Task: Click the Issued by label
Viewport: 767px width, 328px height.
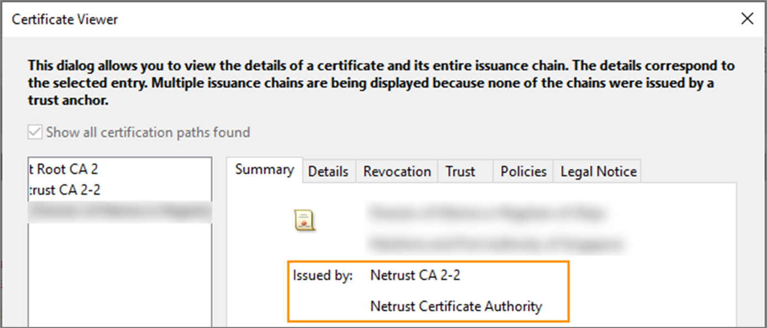Action: (323, 276)
